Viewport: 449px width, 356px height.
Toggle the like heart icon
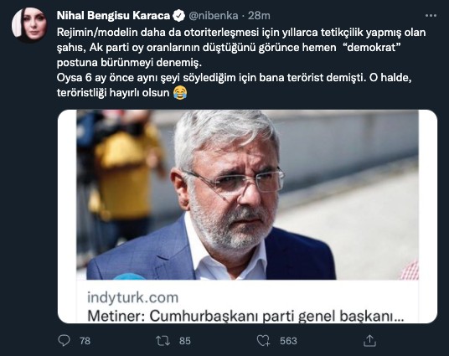[263, 341]
